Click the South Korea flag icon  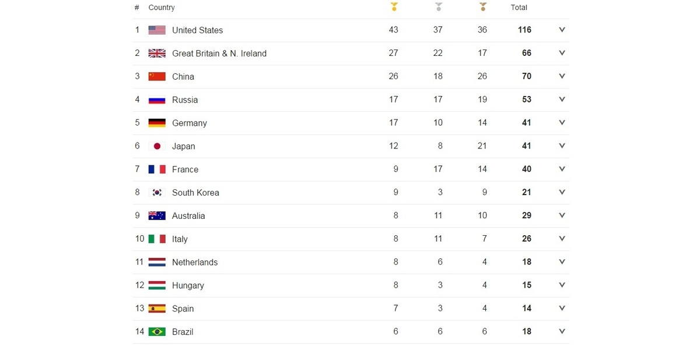157,193
